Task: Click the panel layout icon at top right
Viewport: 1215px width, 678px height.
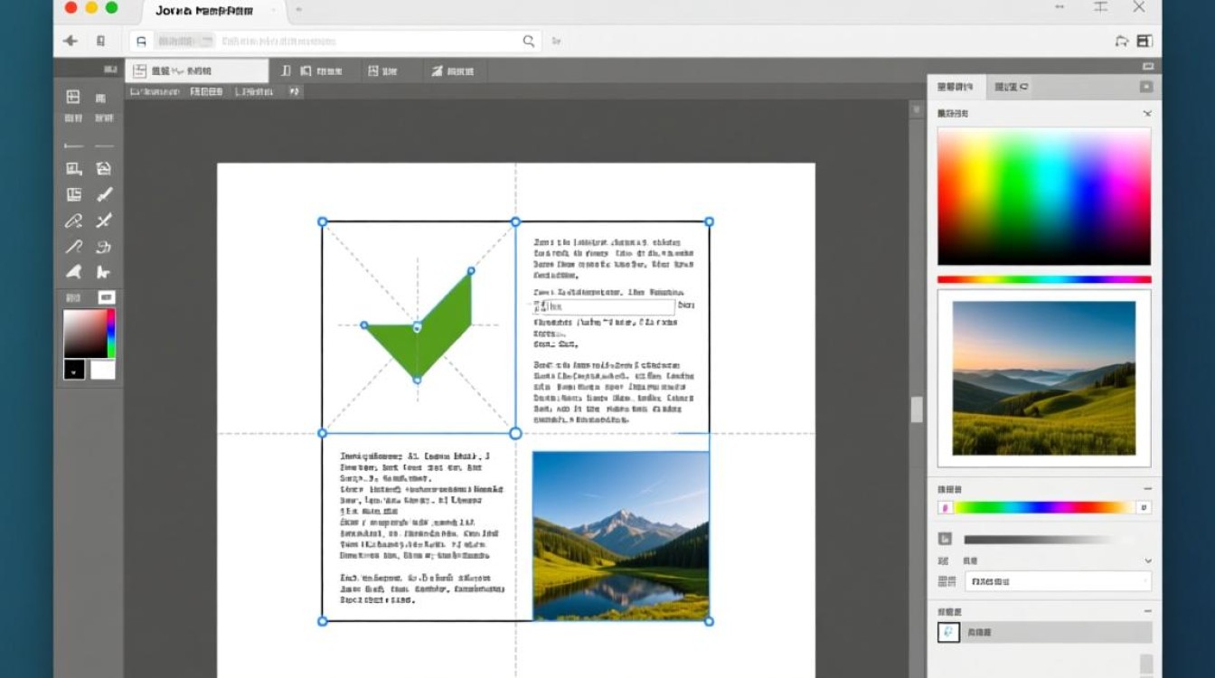Action: click(x=1144, y=41)
